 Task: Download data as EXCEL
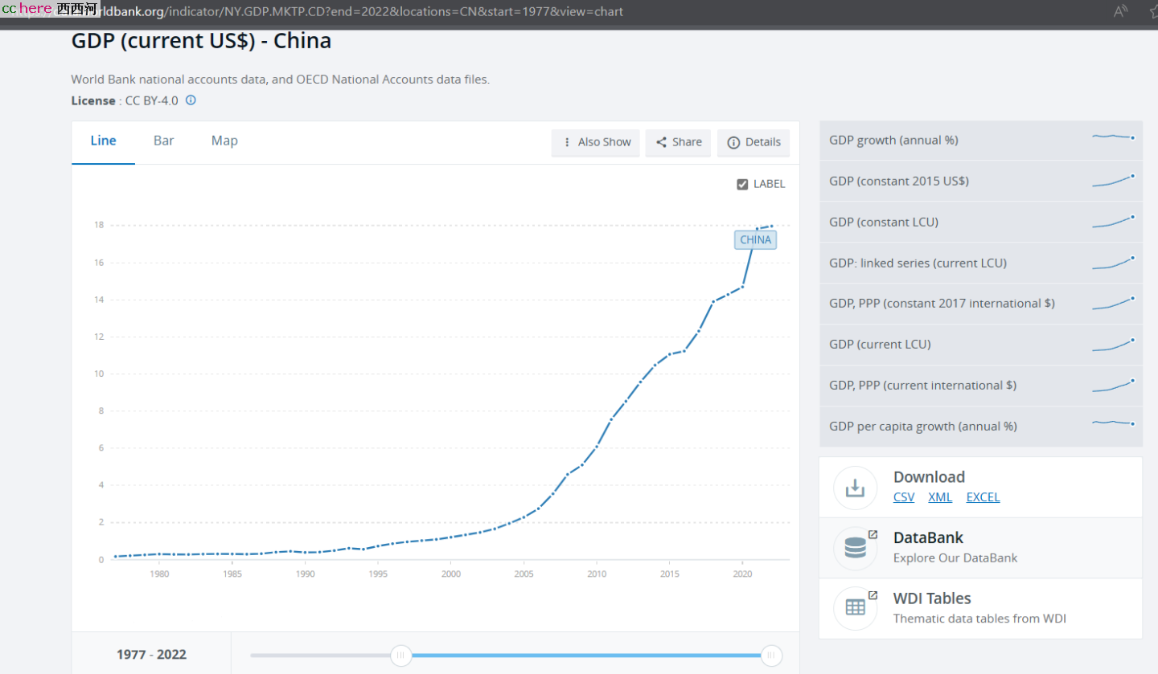(x=983, y=497)
